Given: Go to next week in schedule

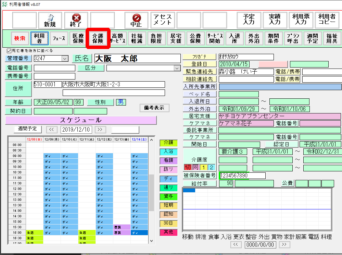Looking at the screenshot, I should tap(100, 129).
